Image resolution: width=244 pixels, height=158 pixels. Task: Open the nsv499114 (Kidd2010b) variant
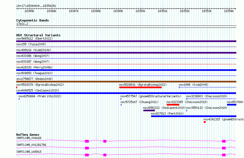coord(34,50)
